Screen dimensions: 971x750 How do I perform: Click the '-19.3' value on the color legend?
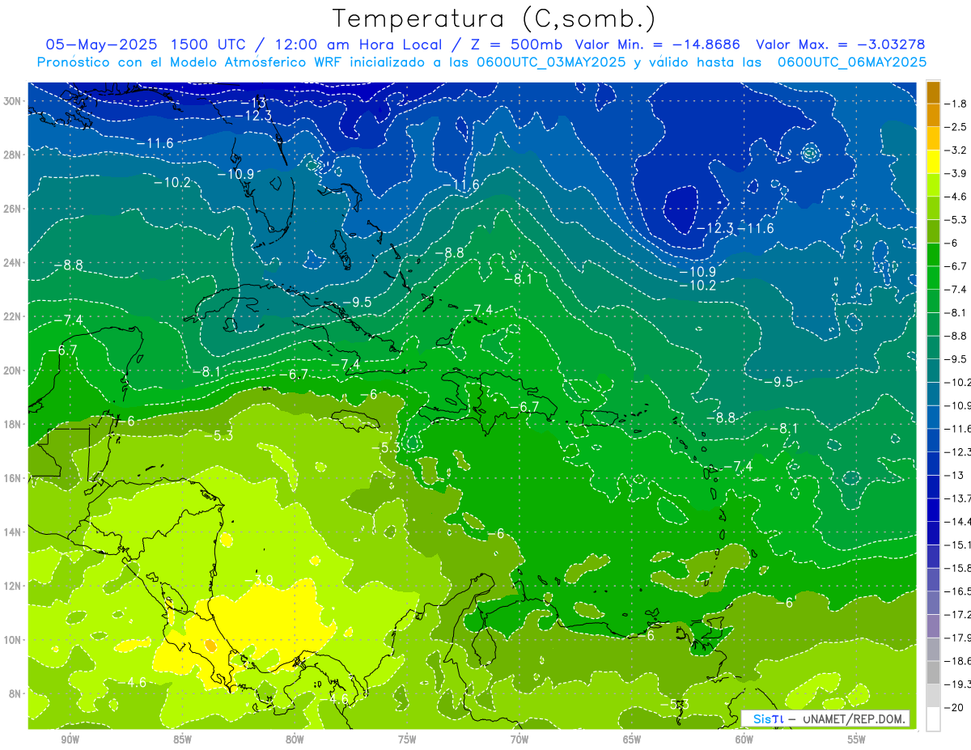[x=958, y=684]
